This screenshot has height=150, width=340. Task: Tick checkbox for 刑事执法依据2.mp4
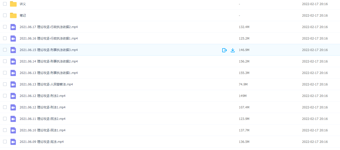click(x=5, y=61)
